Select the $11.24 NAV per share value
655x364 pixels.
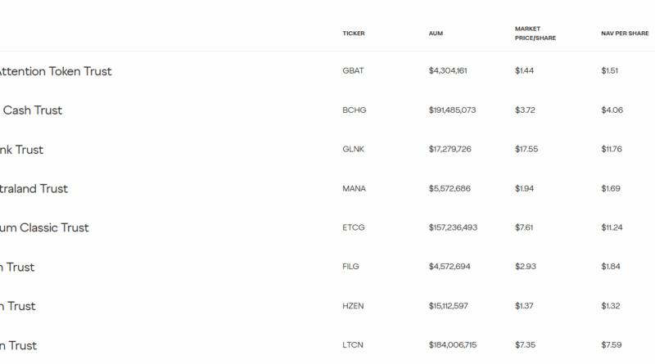(612, 227)
